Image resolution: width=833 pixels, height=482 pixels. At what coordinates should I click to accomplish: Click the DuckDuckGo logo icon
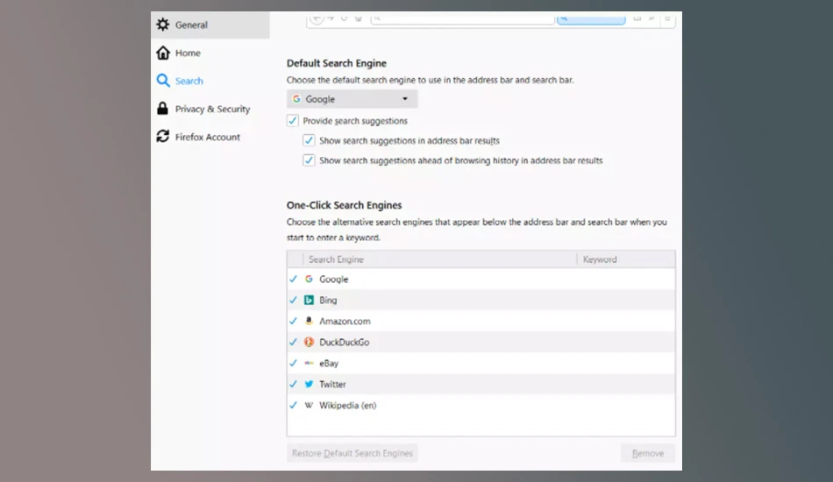click(309, 342)
